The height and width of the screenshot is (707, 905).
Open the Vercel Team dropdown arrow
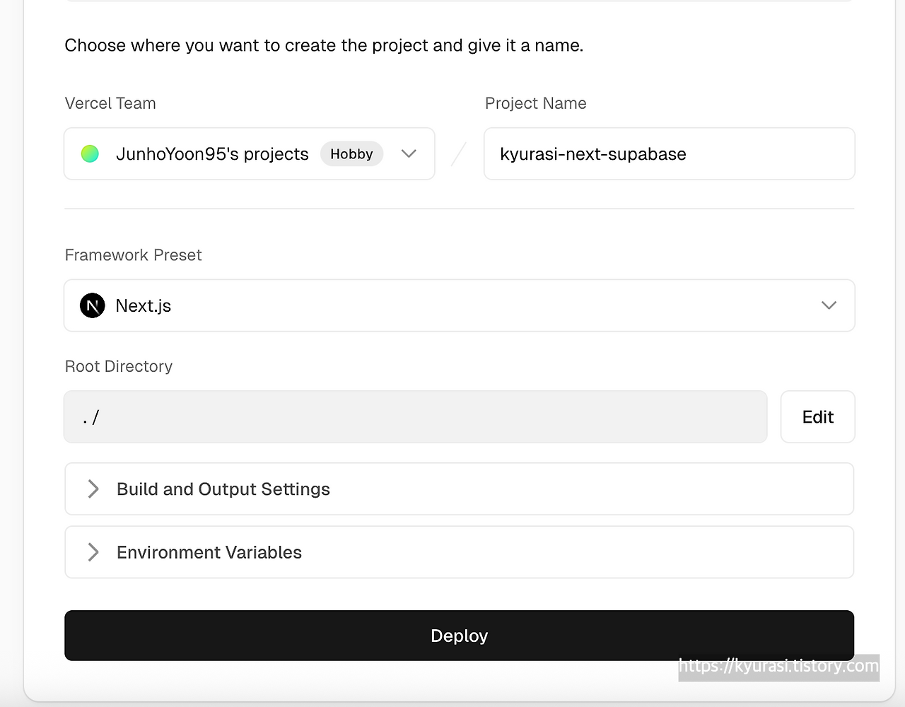pyautogui.click(x=409, y=153)
